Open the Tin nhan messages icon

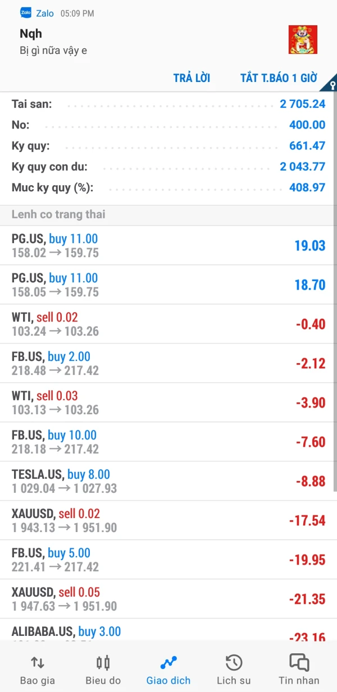coord(299,663)
